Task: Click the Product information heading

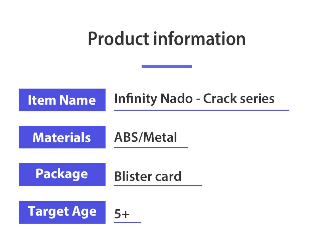Action: pos(167,39)
